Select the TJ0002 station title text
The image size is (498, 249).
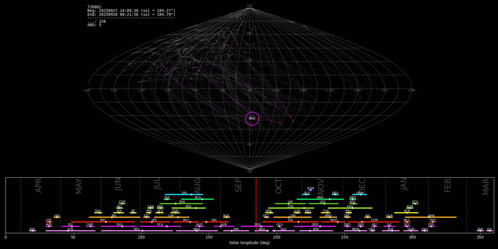point(94,7)
